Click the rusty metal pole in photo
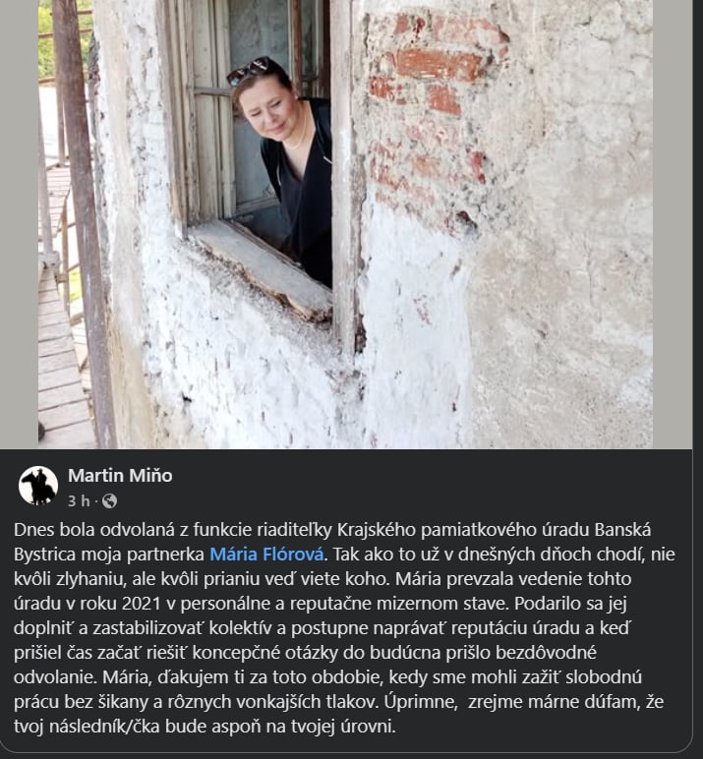 click(x=84, y=222)
